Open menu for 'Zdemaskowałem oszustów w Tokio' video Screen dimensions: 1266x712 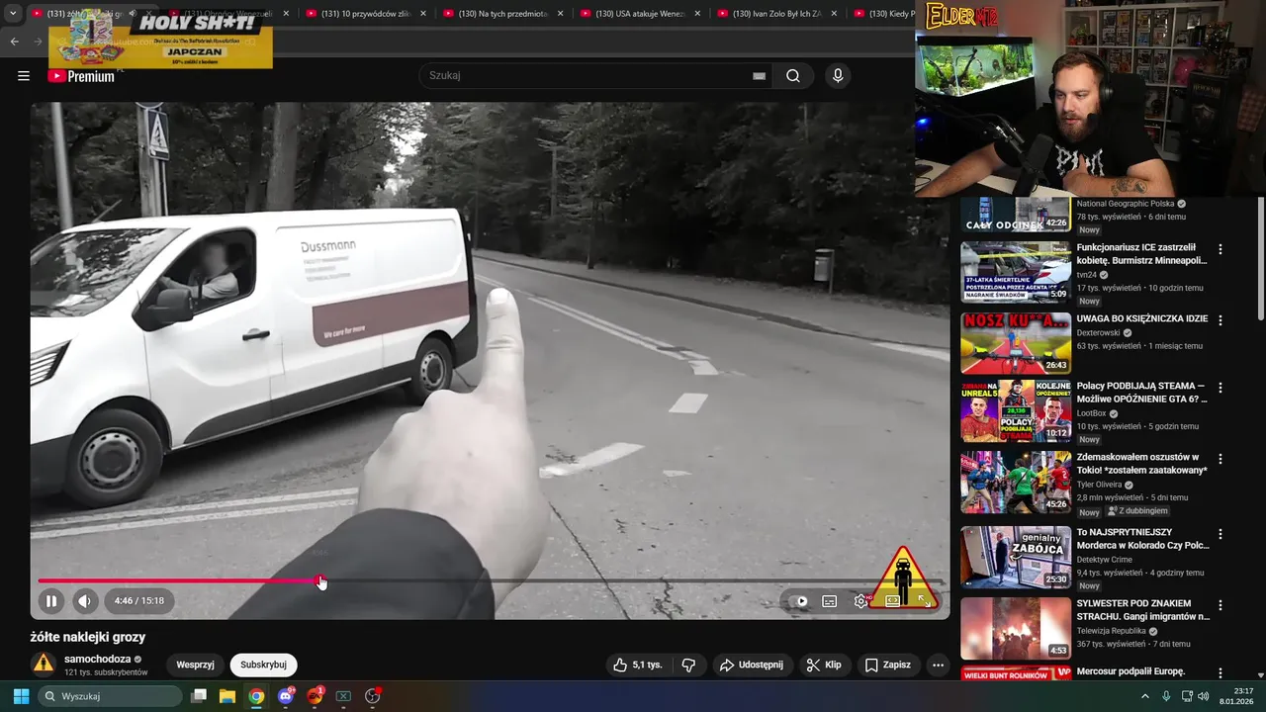coord(1221,459)
